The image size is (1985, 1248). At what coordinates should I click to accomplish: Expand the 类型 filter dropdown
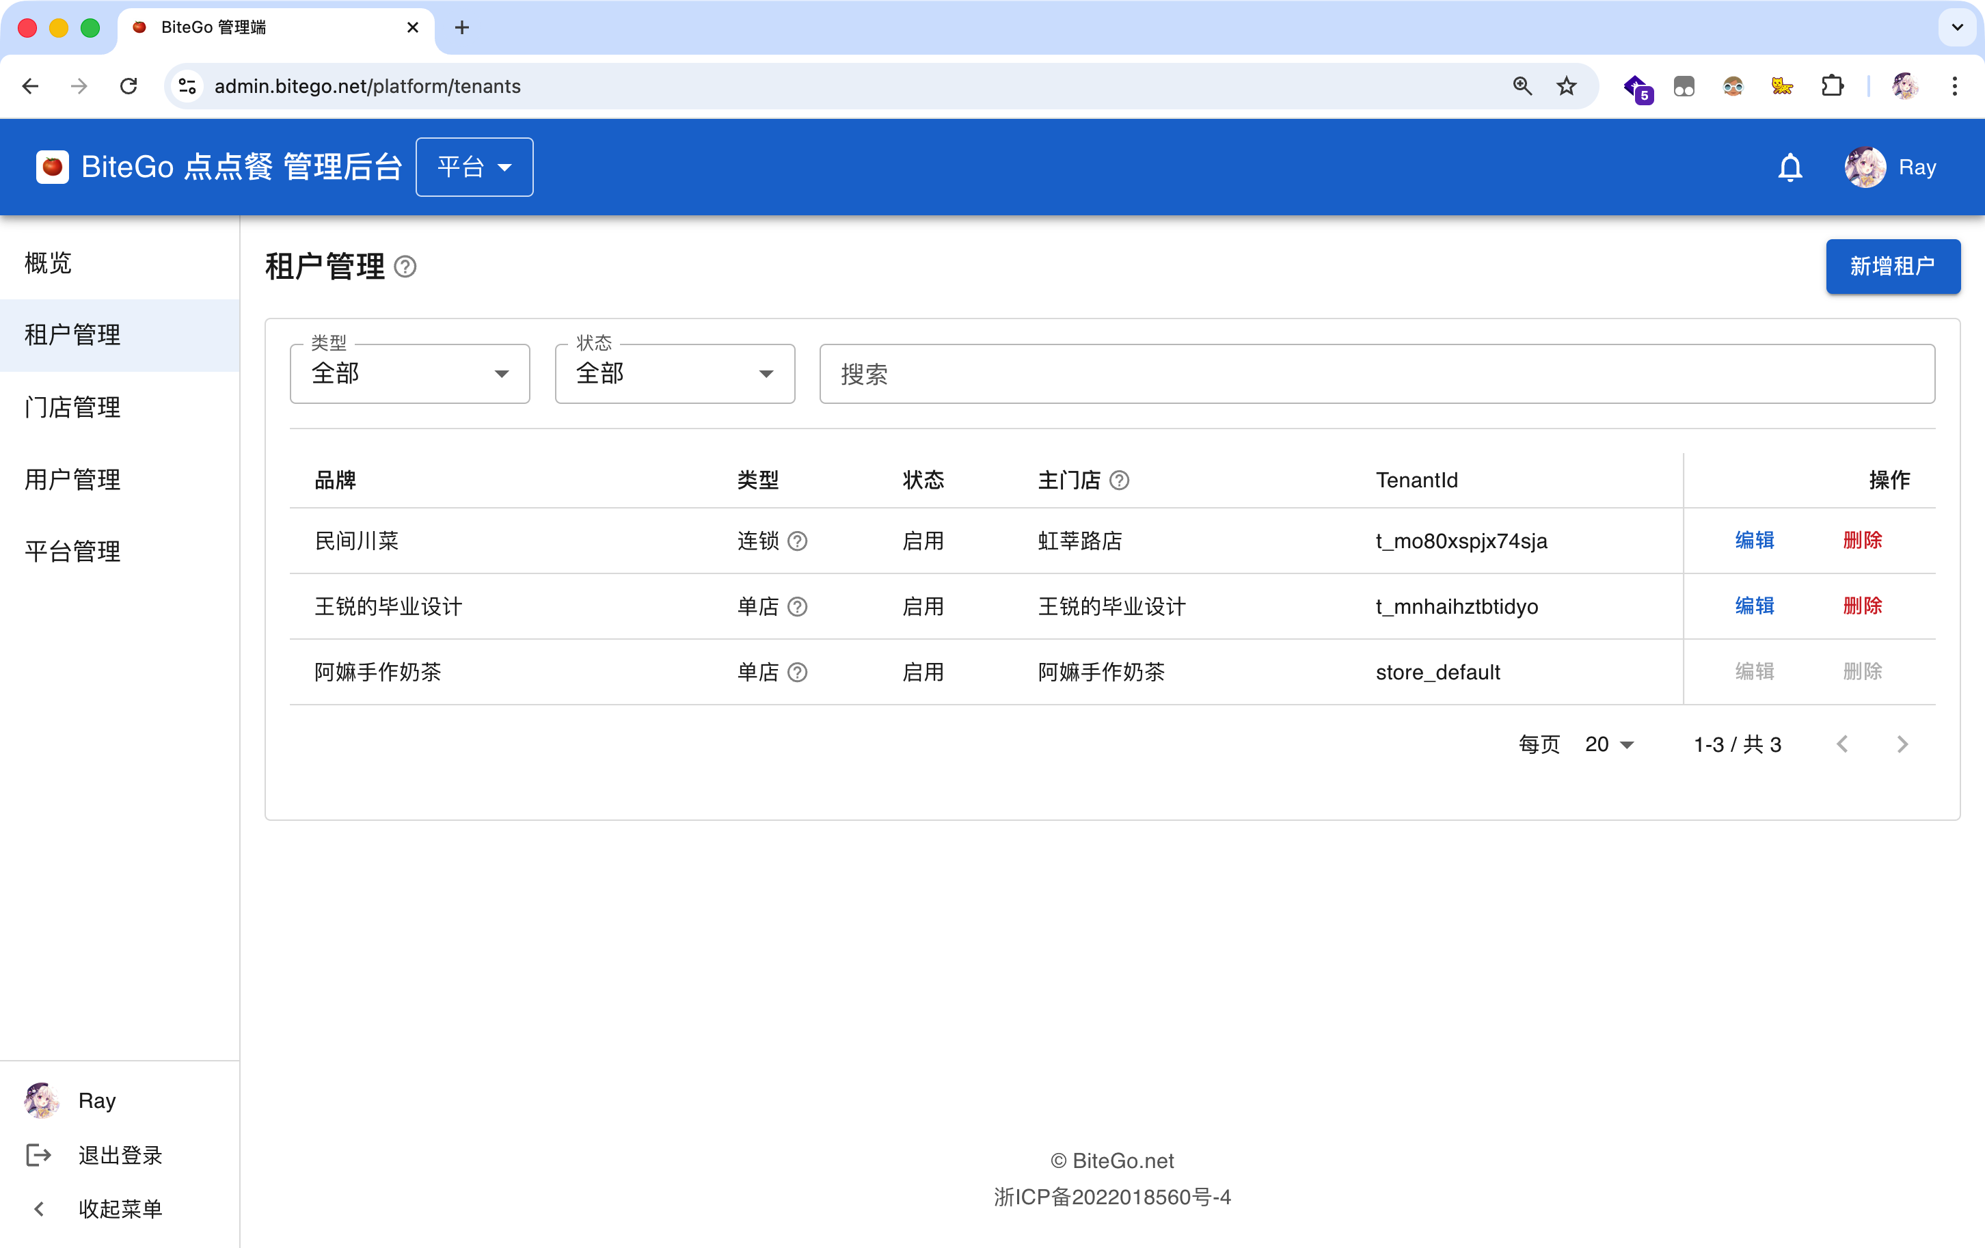pyautogui.click(x=409, y=373)
